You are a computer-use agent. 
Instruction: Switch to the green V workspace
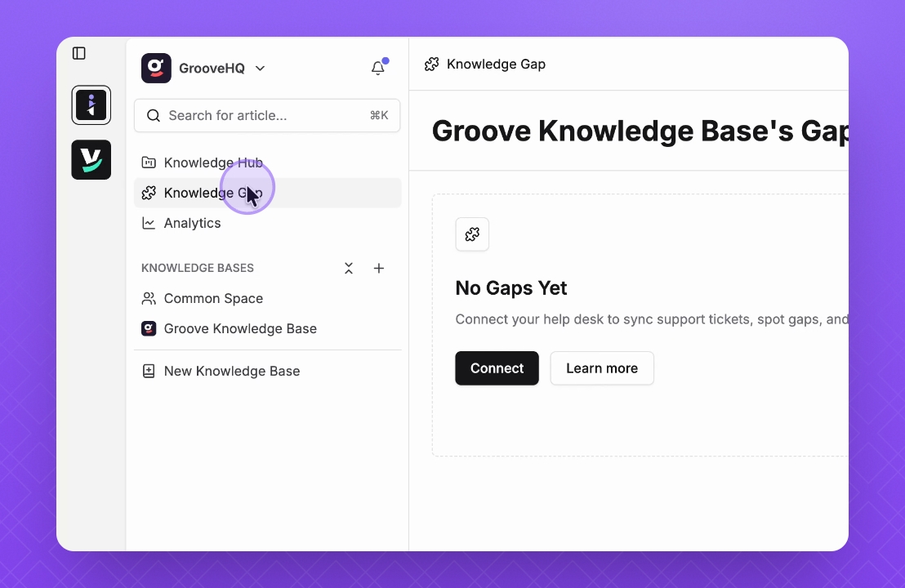tap(91, 160)
